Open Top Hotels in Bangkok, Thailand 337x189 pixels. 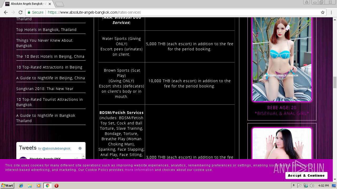click(46, 30)
